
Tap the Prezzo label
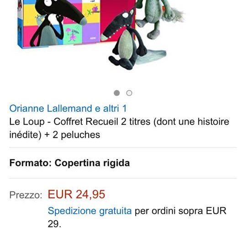click(26, 195)
